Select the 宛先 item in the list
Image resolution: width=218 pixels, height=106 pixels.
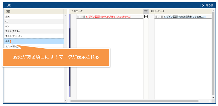pos(34,17)
